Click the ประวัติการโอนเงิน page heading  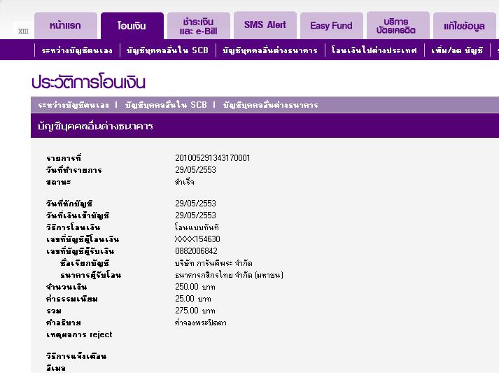point(88,82)
